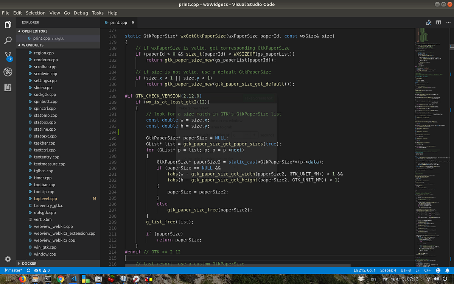
Task: Open the Extensions view in activity bar
Action: click(x=8, y=88)
